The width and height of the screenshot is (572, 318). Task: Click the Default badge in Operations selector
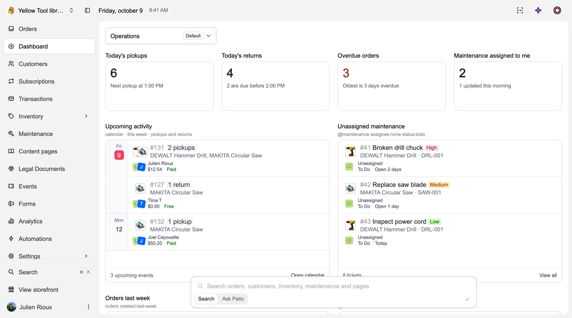tap(193, 36)
